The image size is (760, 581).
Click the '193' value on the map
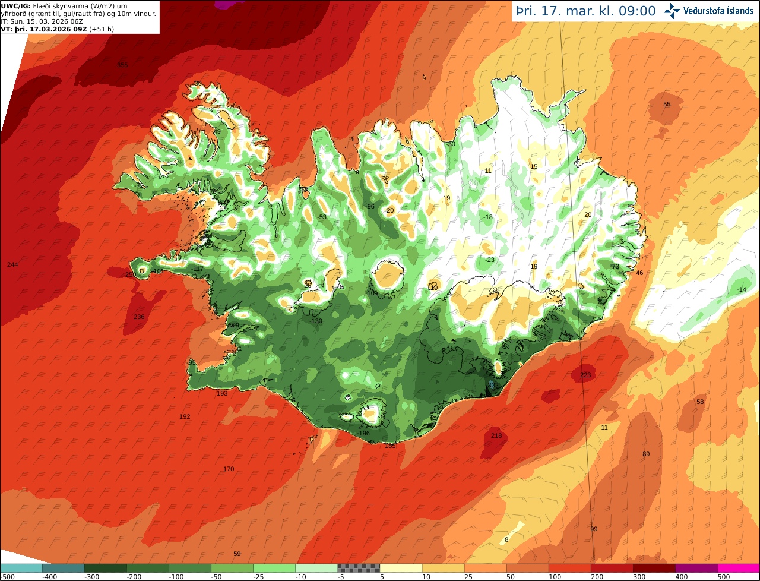222,393
